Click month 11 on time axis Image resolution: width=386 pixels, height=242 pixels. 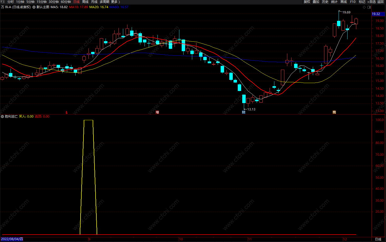[x=250, y=239]
